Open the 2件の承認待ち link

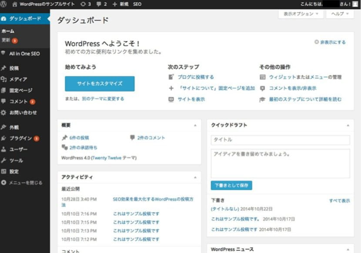84,147
